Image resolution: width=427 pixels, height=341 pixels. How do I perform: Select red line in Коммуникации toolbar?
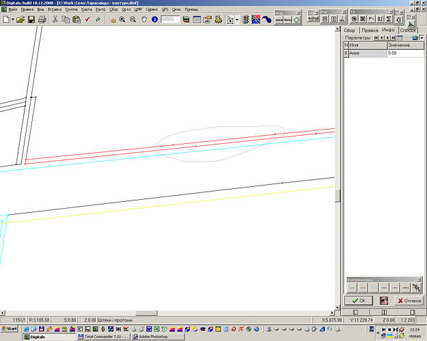point(363,288)
